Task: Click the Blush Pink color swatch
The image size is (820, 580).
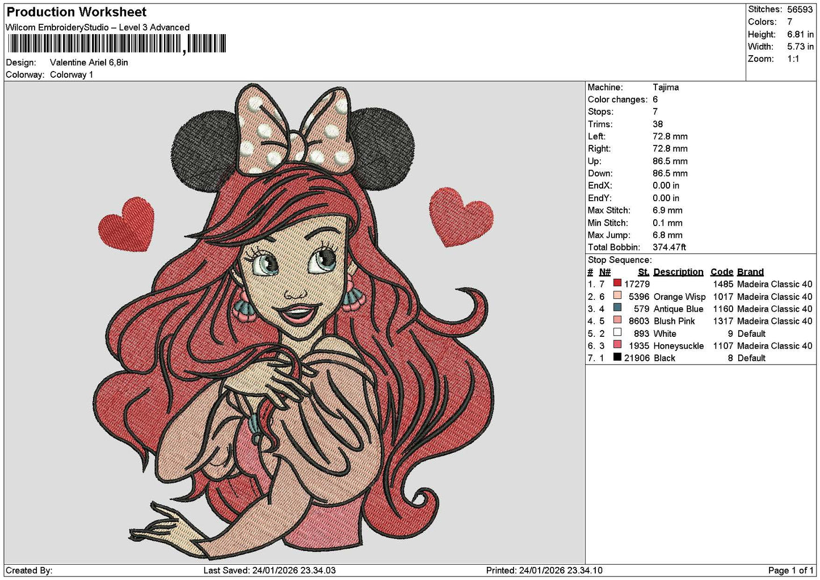Action: [617, 320]
